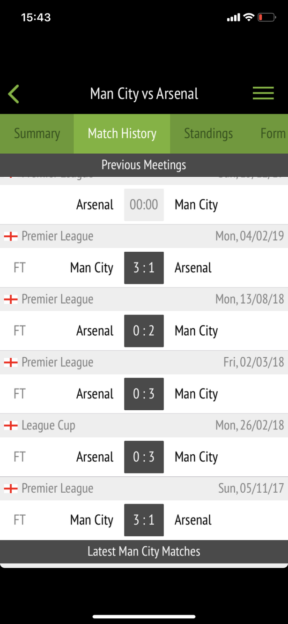The width and height of the screenshot is (288, 624).
Task: Tap England flag on 02/03/18 match header
Action: (10, 362)
